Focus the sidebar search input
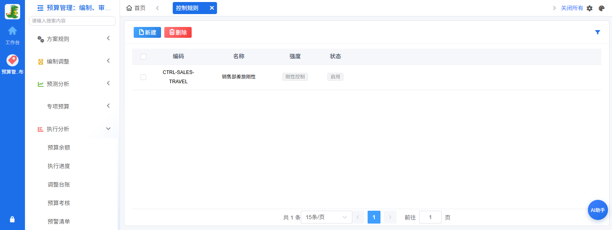 pyautogui.click(x=72, y=21)
